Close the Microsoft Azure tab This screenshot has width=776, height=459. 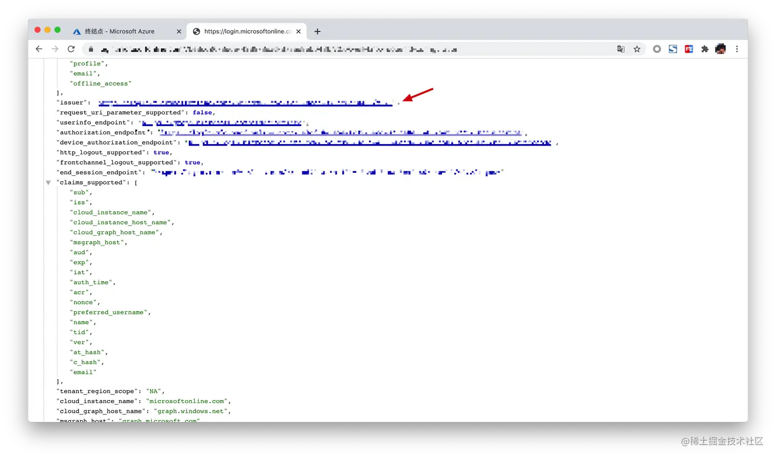[179, 31]
